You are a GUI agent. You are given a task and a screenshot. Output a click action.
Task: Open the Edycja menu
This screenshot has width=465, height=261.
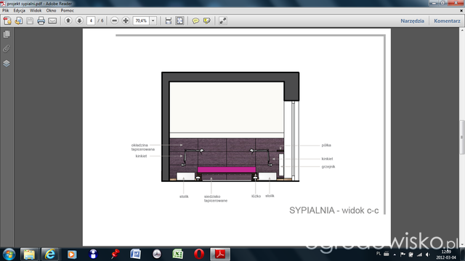[20, 10]
